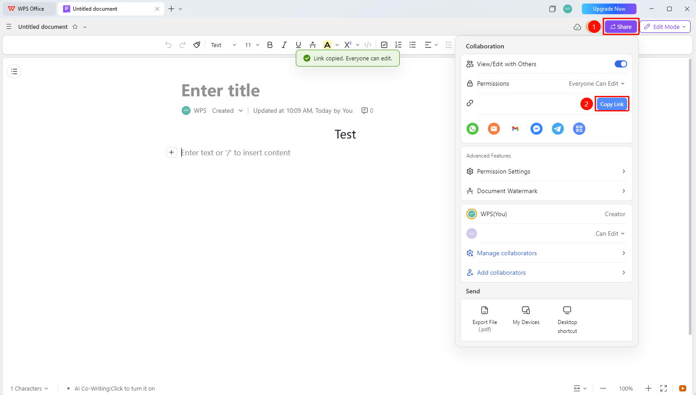Screen dimensions: 696x395
Task: Toggle italic formatting
Action: (x=284, y=45)
